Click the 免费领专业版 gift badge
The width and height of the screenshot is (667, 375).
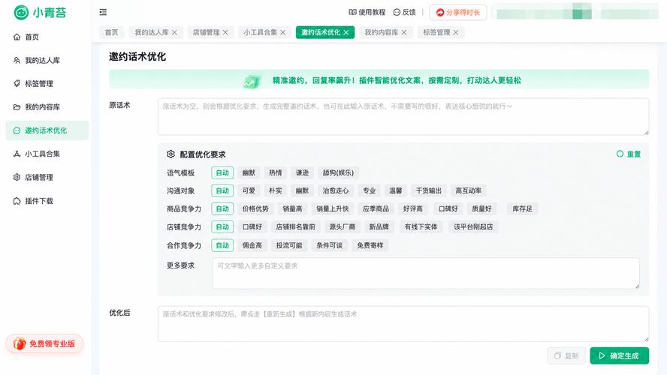tap(44, 343)
